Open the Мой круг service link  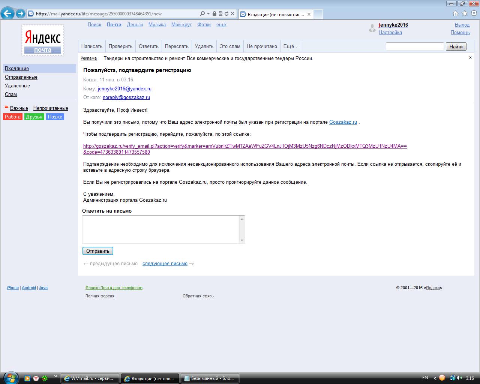point(181,25)
